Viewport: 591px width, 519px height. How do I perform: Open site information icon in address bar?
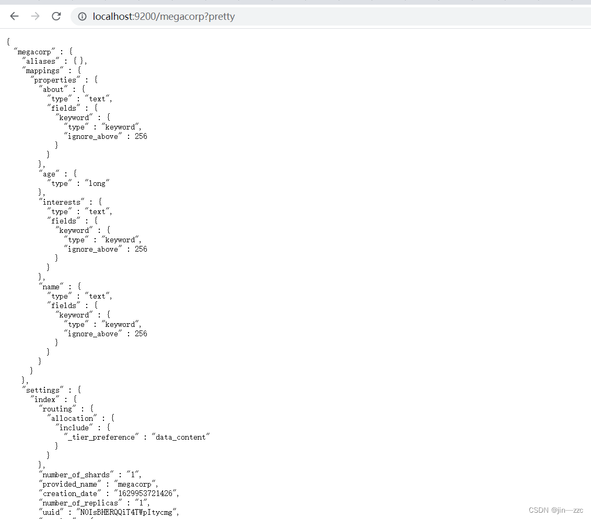(x=82, y=17)
